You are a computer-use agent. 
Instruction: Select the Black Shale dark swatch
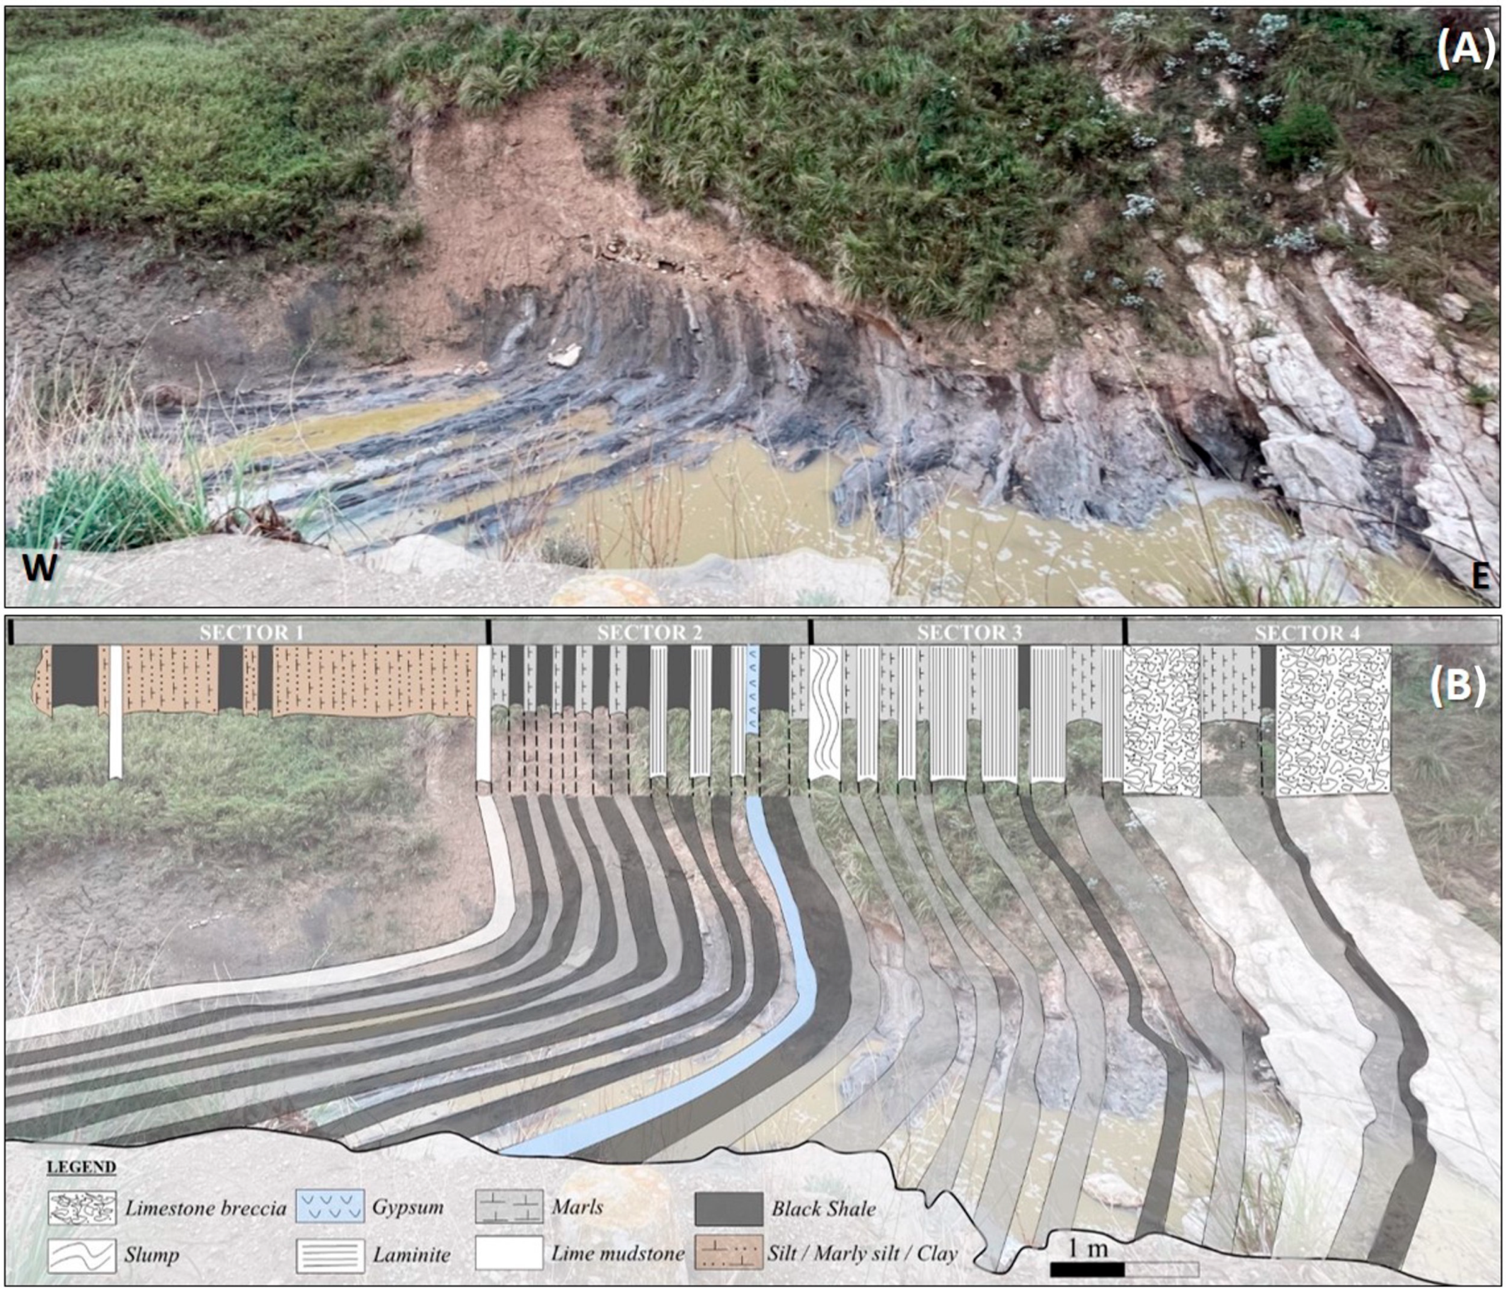point(728,1208)
